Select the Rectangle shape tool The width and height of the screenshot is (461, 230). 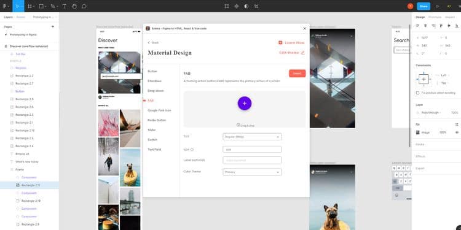(41, 6)
